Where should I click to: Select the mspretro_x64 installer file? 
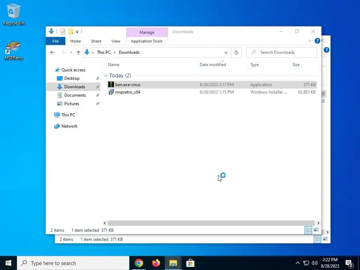[x=212, y=92]
